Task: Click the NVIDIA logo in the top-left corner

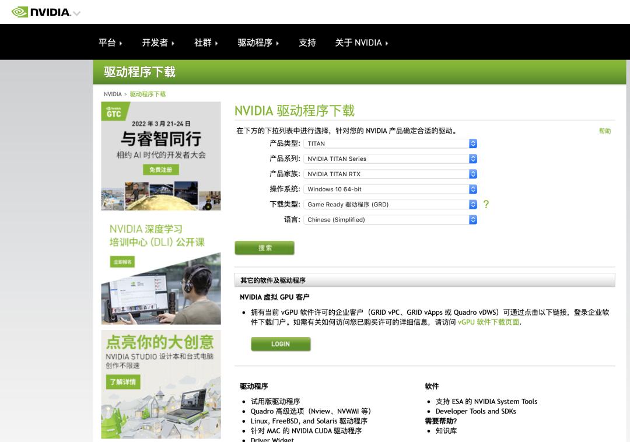Action: click(35, 10)
